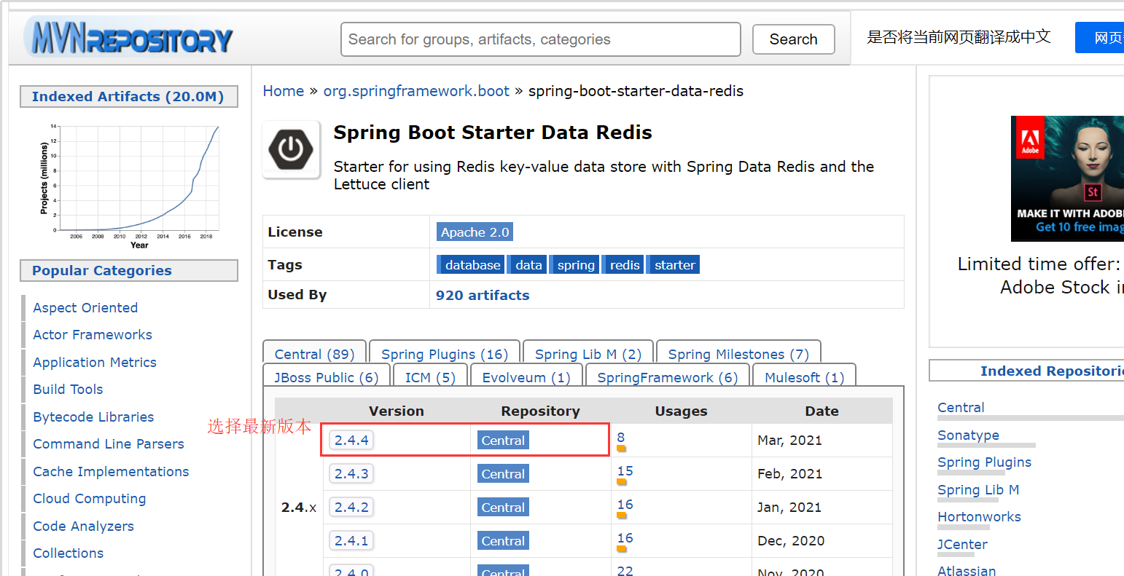Open usages count 16 for 2.4.2

[x=625, y=505]
